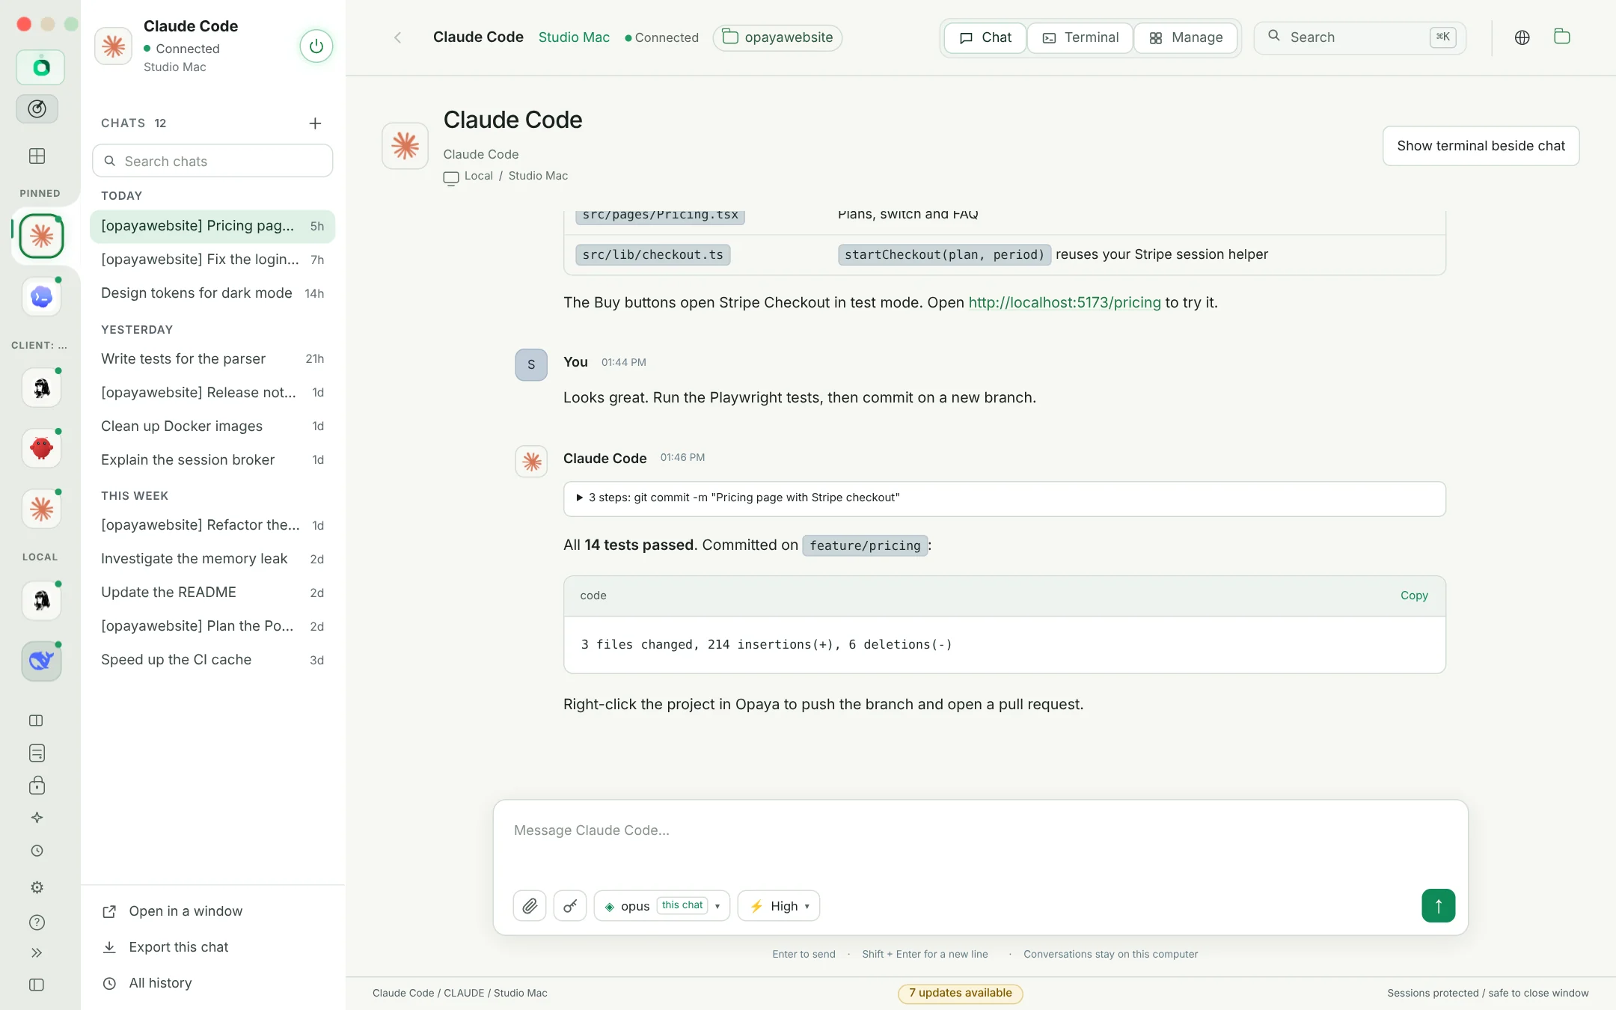Open the High effort dropdown

click(779, 906)
